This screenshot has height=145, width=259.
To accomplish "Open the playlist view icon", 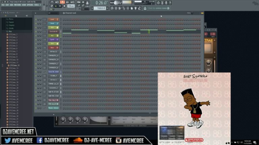I will click(112, 8).
